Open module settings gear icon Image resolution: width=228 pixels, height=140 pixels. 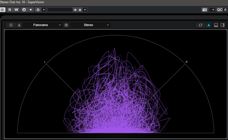(66, 25)
